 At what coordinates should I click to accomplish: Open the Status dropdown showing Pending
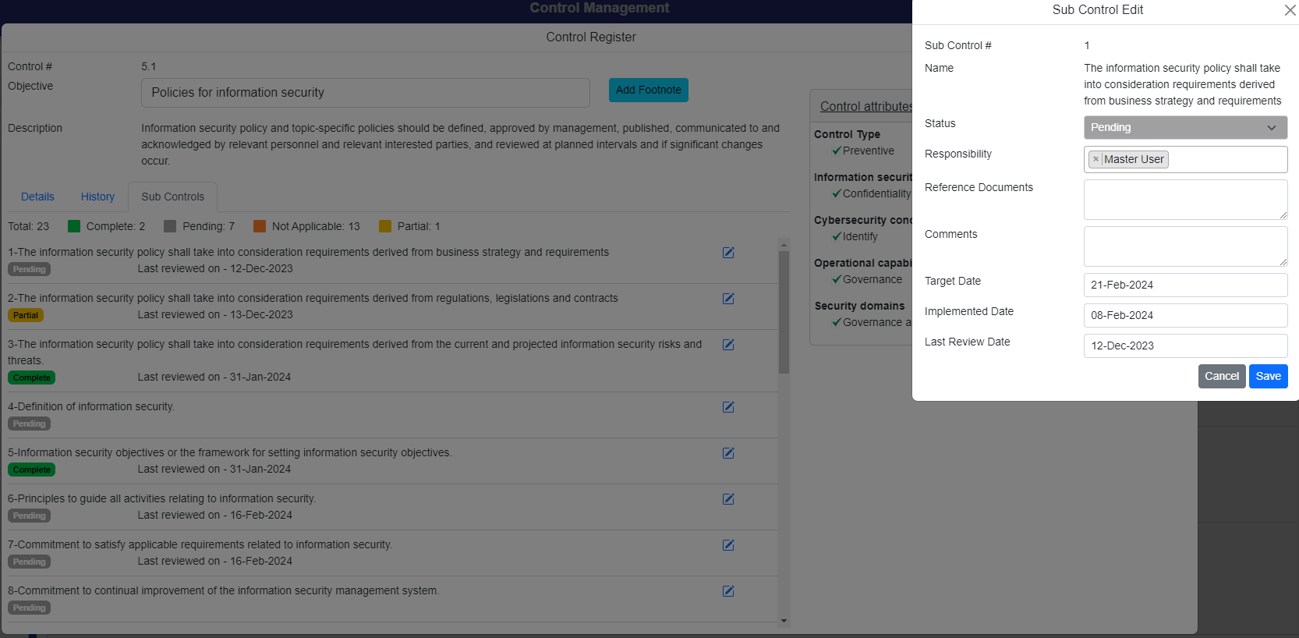pos(1184,127)
